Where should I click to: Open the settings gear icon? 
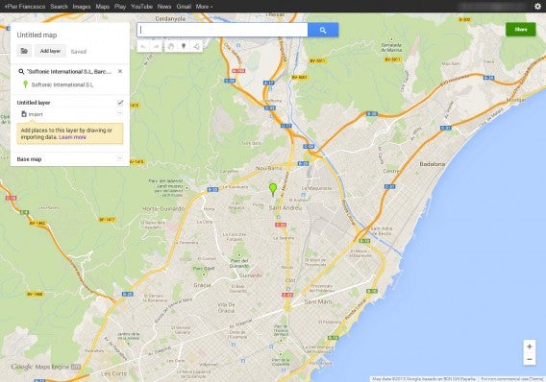537,7
